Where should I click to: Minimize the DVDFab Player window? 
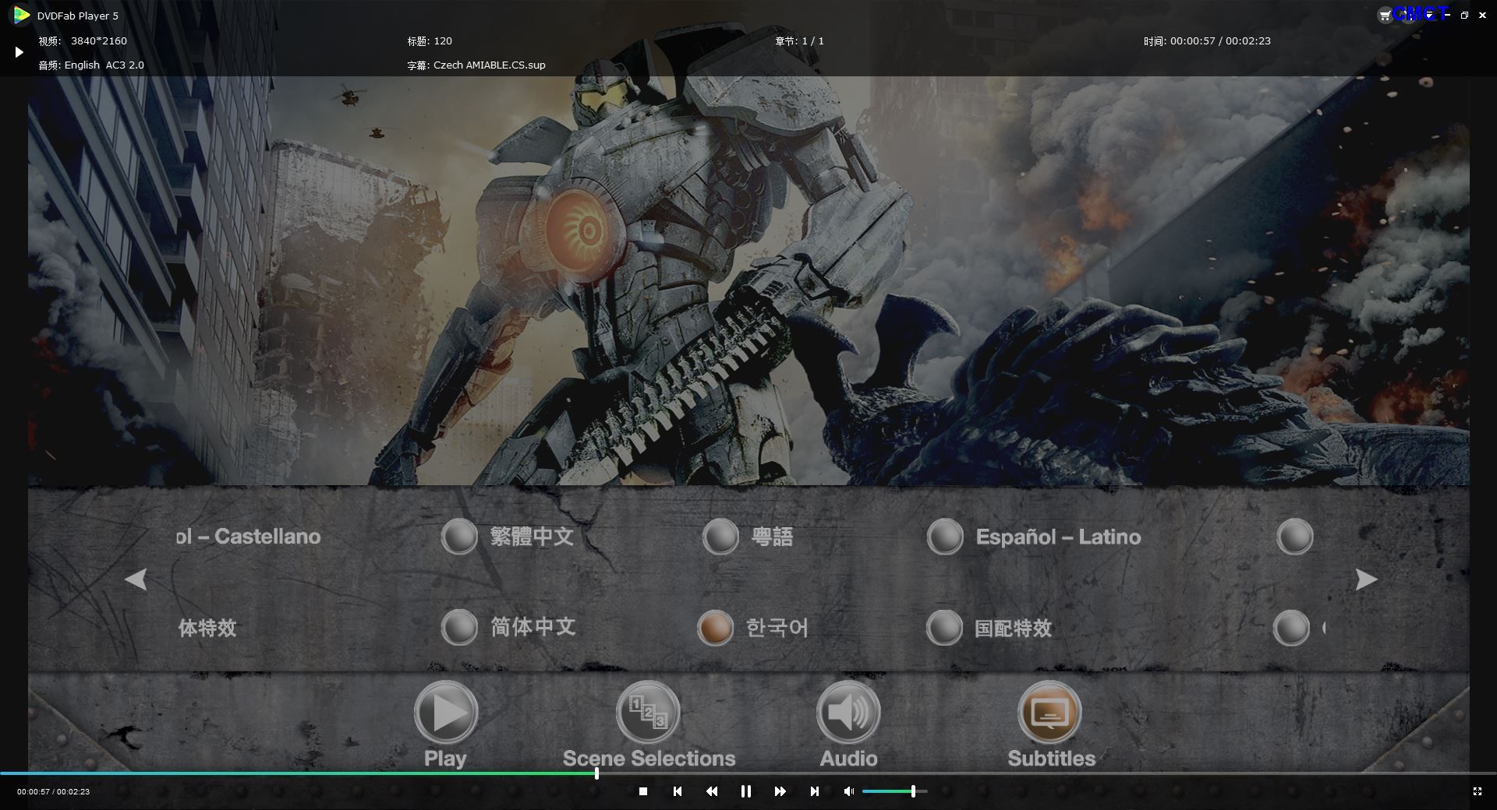click(1447, 16)
